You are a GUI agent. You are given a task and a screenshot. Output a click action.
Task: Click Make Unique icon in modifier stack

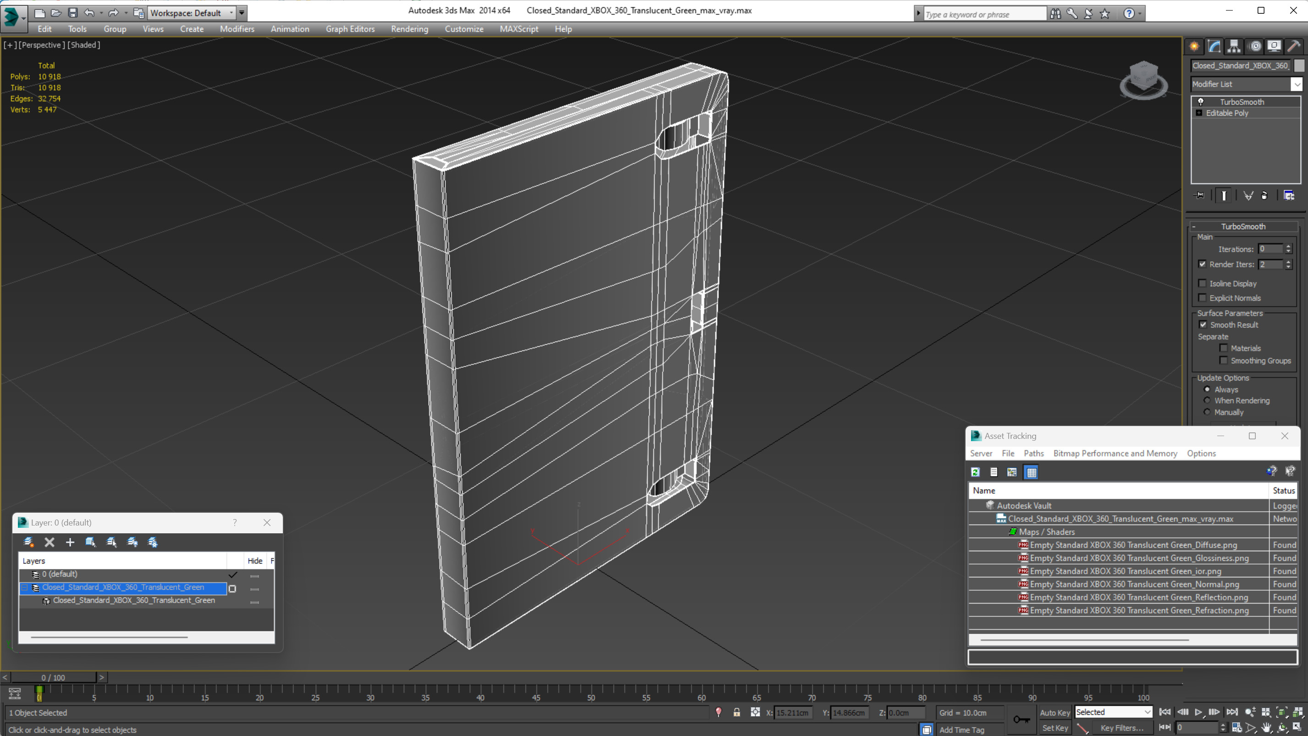[1248, 195]
